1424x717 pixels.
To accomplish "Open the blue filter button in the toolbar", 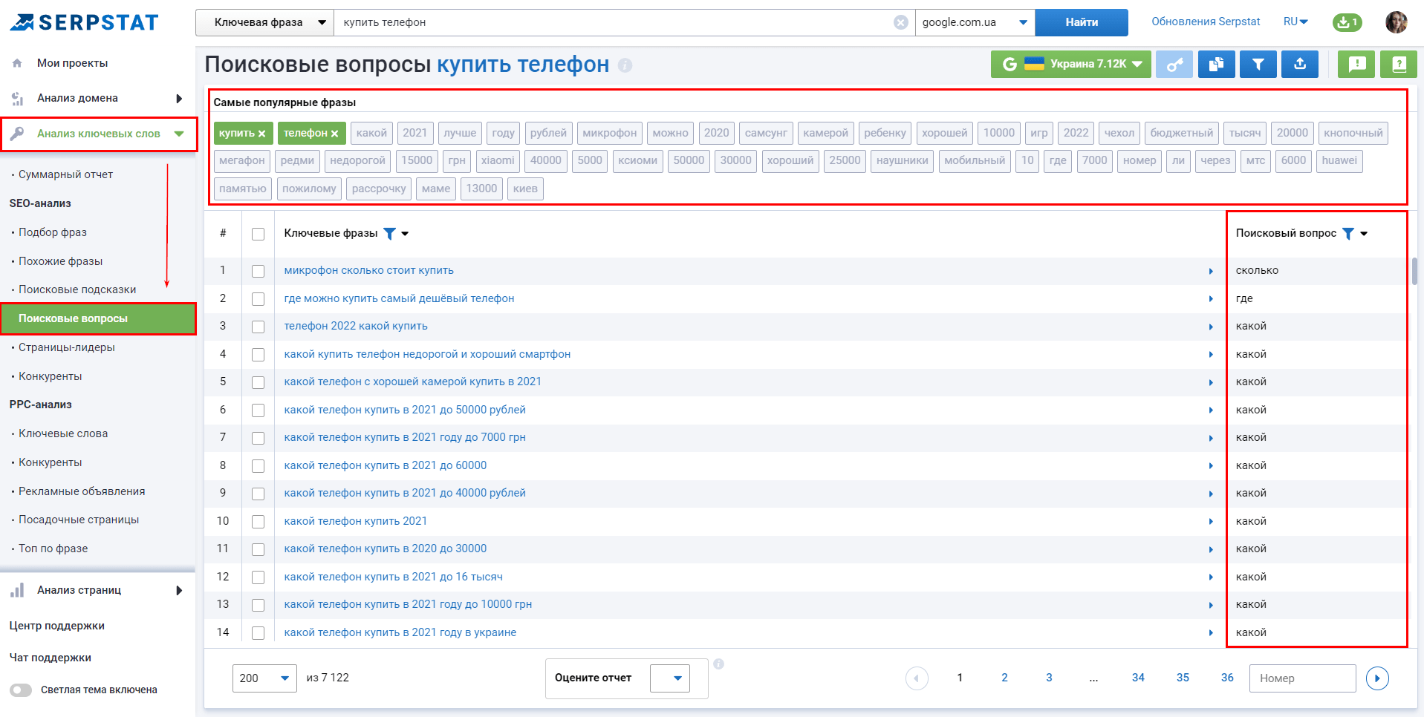I will [x=1258, y=65].
